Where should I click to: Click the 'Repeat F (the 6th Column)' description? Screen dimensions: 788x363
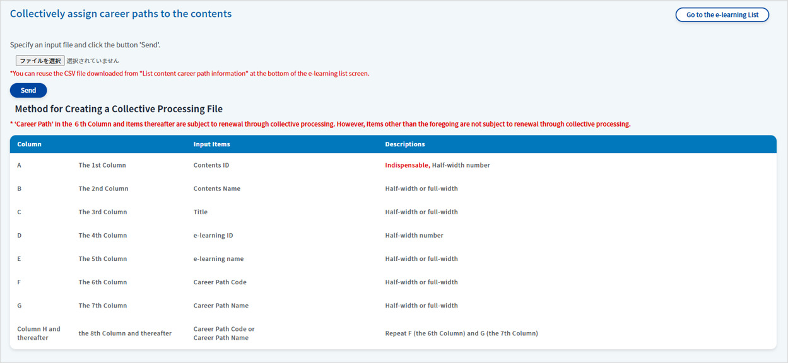(x=461, y=333)
